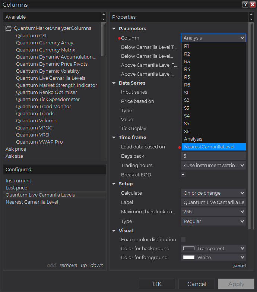Image resolution: width=257 pixels, height=292 pixels.
Task: Open the Trading hours dropdown
Action: [213, 165]
